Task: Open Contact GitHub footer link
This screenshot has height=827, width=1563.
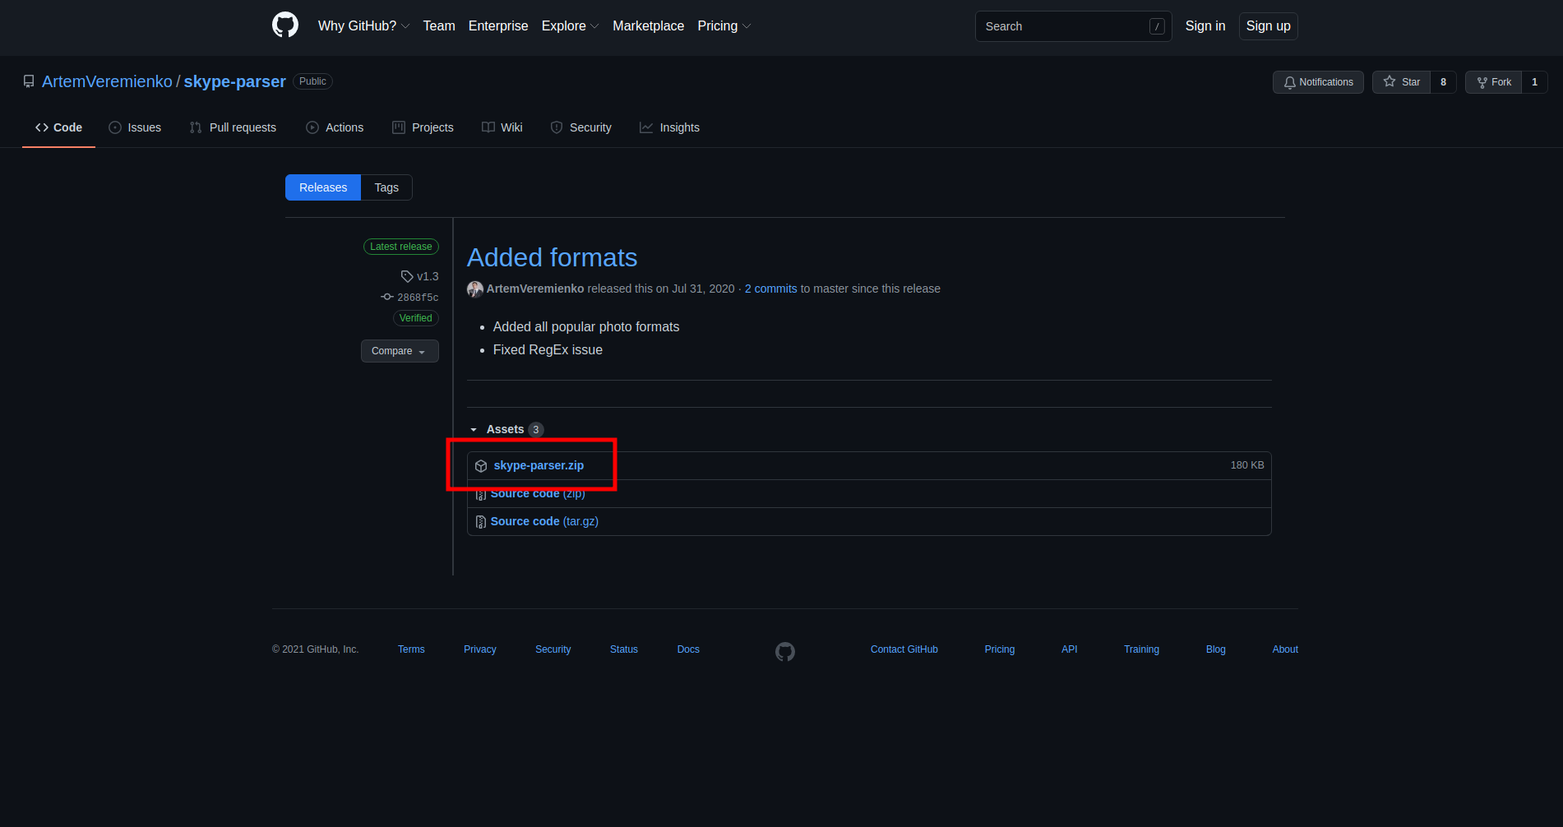Action: click(904, 649)
